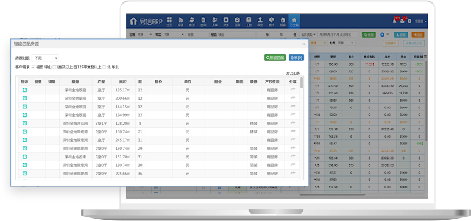Click the 面积 column header in dialog table
471x221 pixels.
pyautogui.click(x=123, y=82)
